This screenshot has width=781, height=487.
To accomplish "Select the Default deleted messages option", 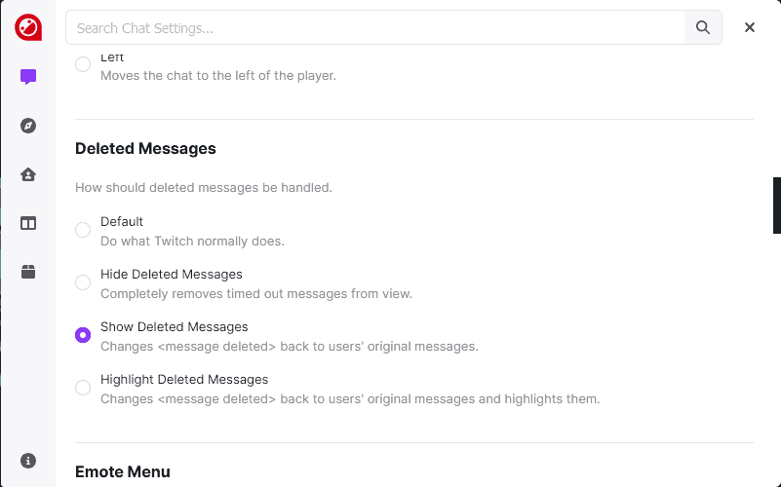I will pos(83,230).
